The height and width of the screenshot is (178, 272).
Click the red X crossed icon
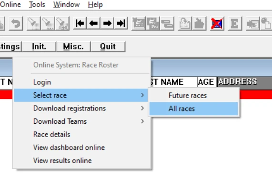pos(217,23)
